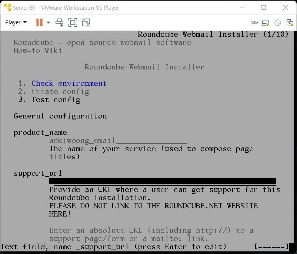Click the 'PLEASE DO NOT LINK' warning text
The image size is (297, 254).
point(153,210)
